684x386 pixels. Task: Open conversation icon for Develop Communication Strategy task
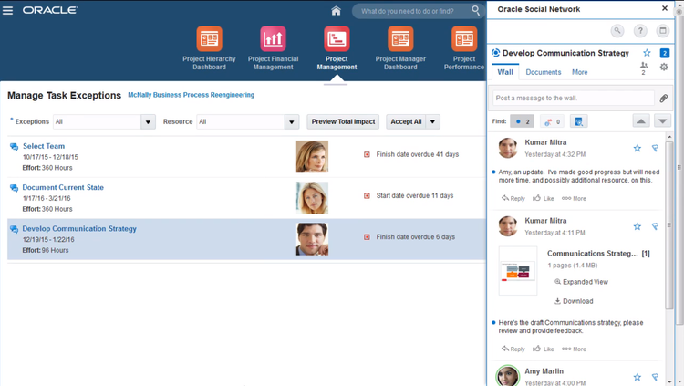(14, 229)
